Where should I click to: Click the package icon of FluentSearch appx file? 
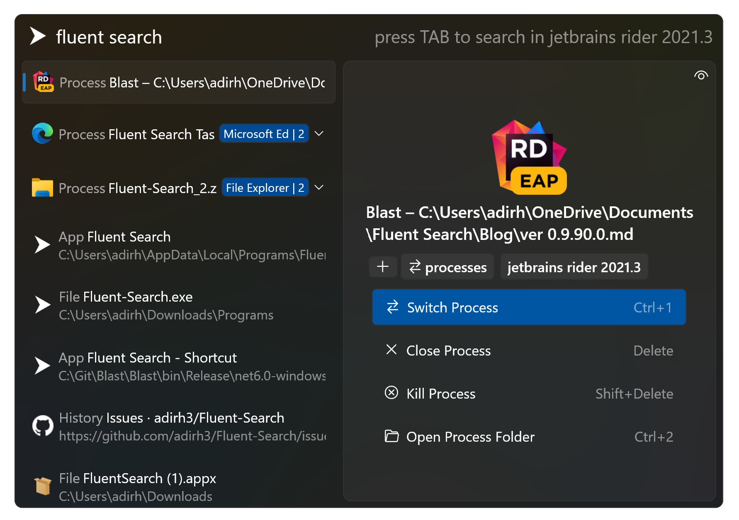[43, 486]
